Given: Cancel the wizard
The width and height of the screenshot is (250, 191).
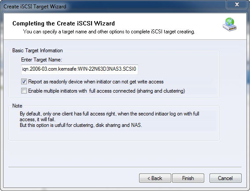Looking at the screenshot, I should coord(225,178).
